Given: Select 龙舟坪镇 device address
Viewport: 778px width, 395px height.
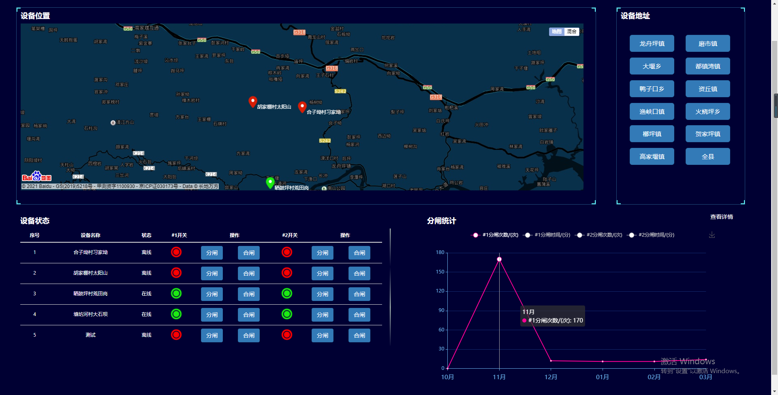Looking at the screenshot, I should pyautogui.click(x=652, y=43).
